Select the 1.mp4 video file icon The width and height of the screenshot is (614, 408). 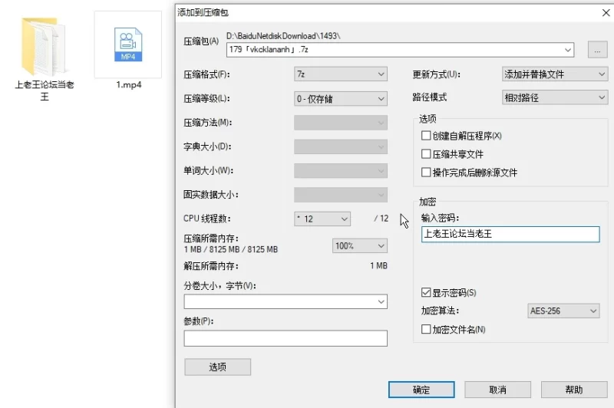click(x=128, y=44)
